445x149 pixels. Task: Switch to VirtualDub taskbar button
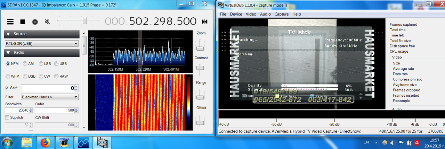coord(102,142)
